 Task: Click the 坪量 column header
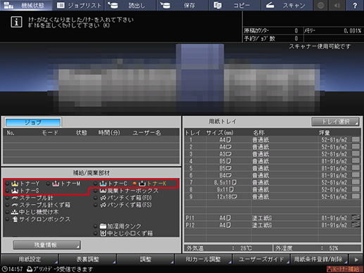[325, 133]
